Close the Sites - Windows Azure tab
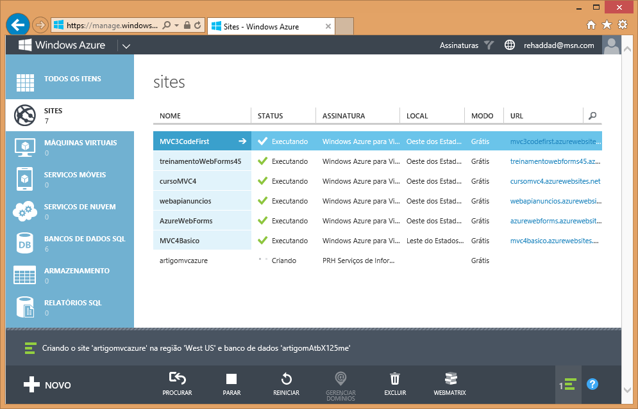 pyautogui.click(x=328, y=26)
